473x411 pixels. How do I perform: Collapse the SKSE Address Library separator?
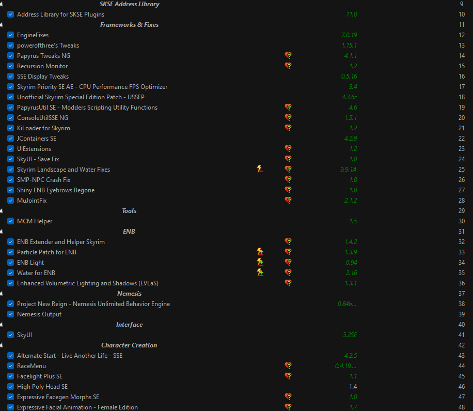(1, 4)
